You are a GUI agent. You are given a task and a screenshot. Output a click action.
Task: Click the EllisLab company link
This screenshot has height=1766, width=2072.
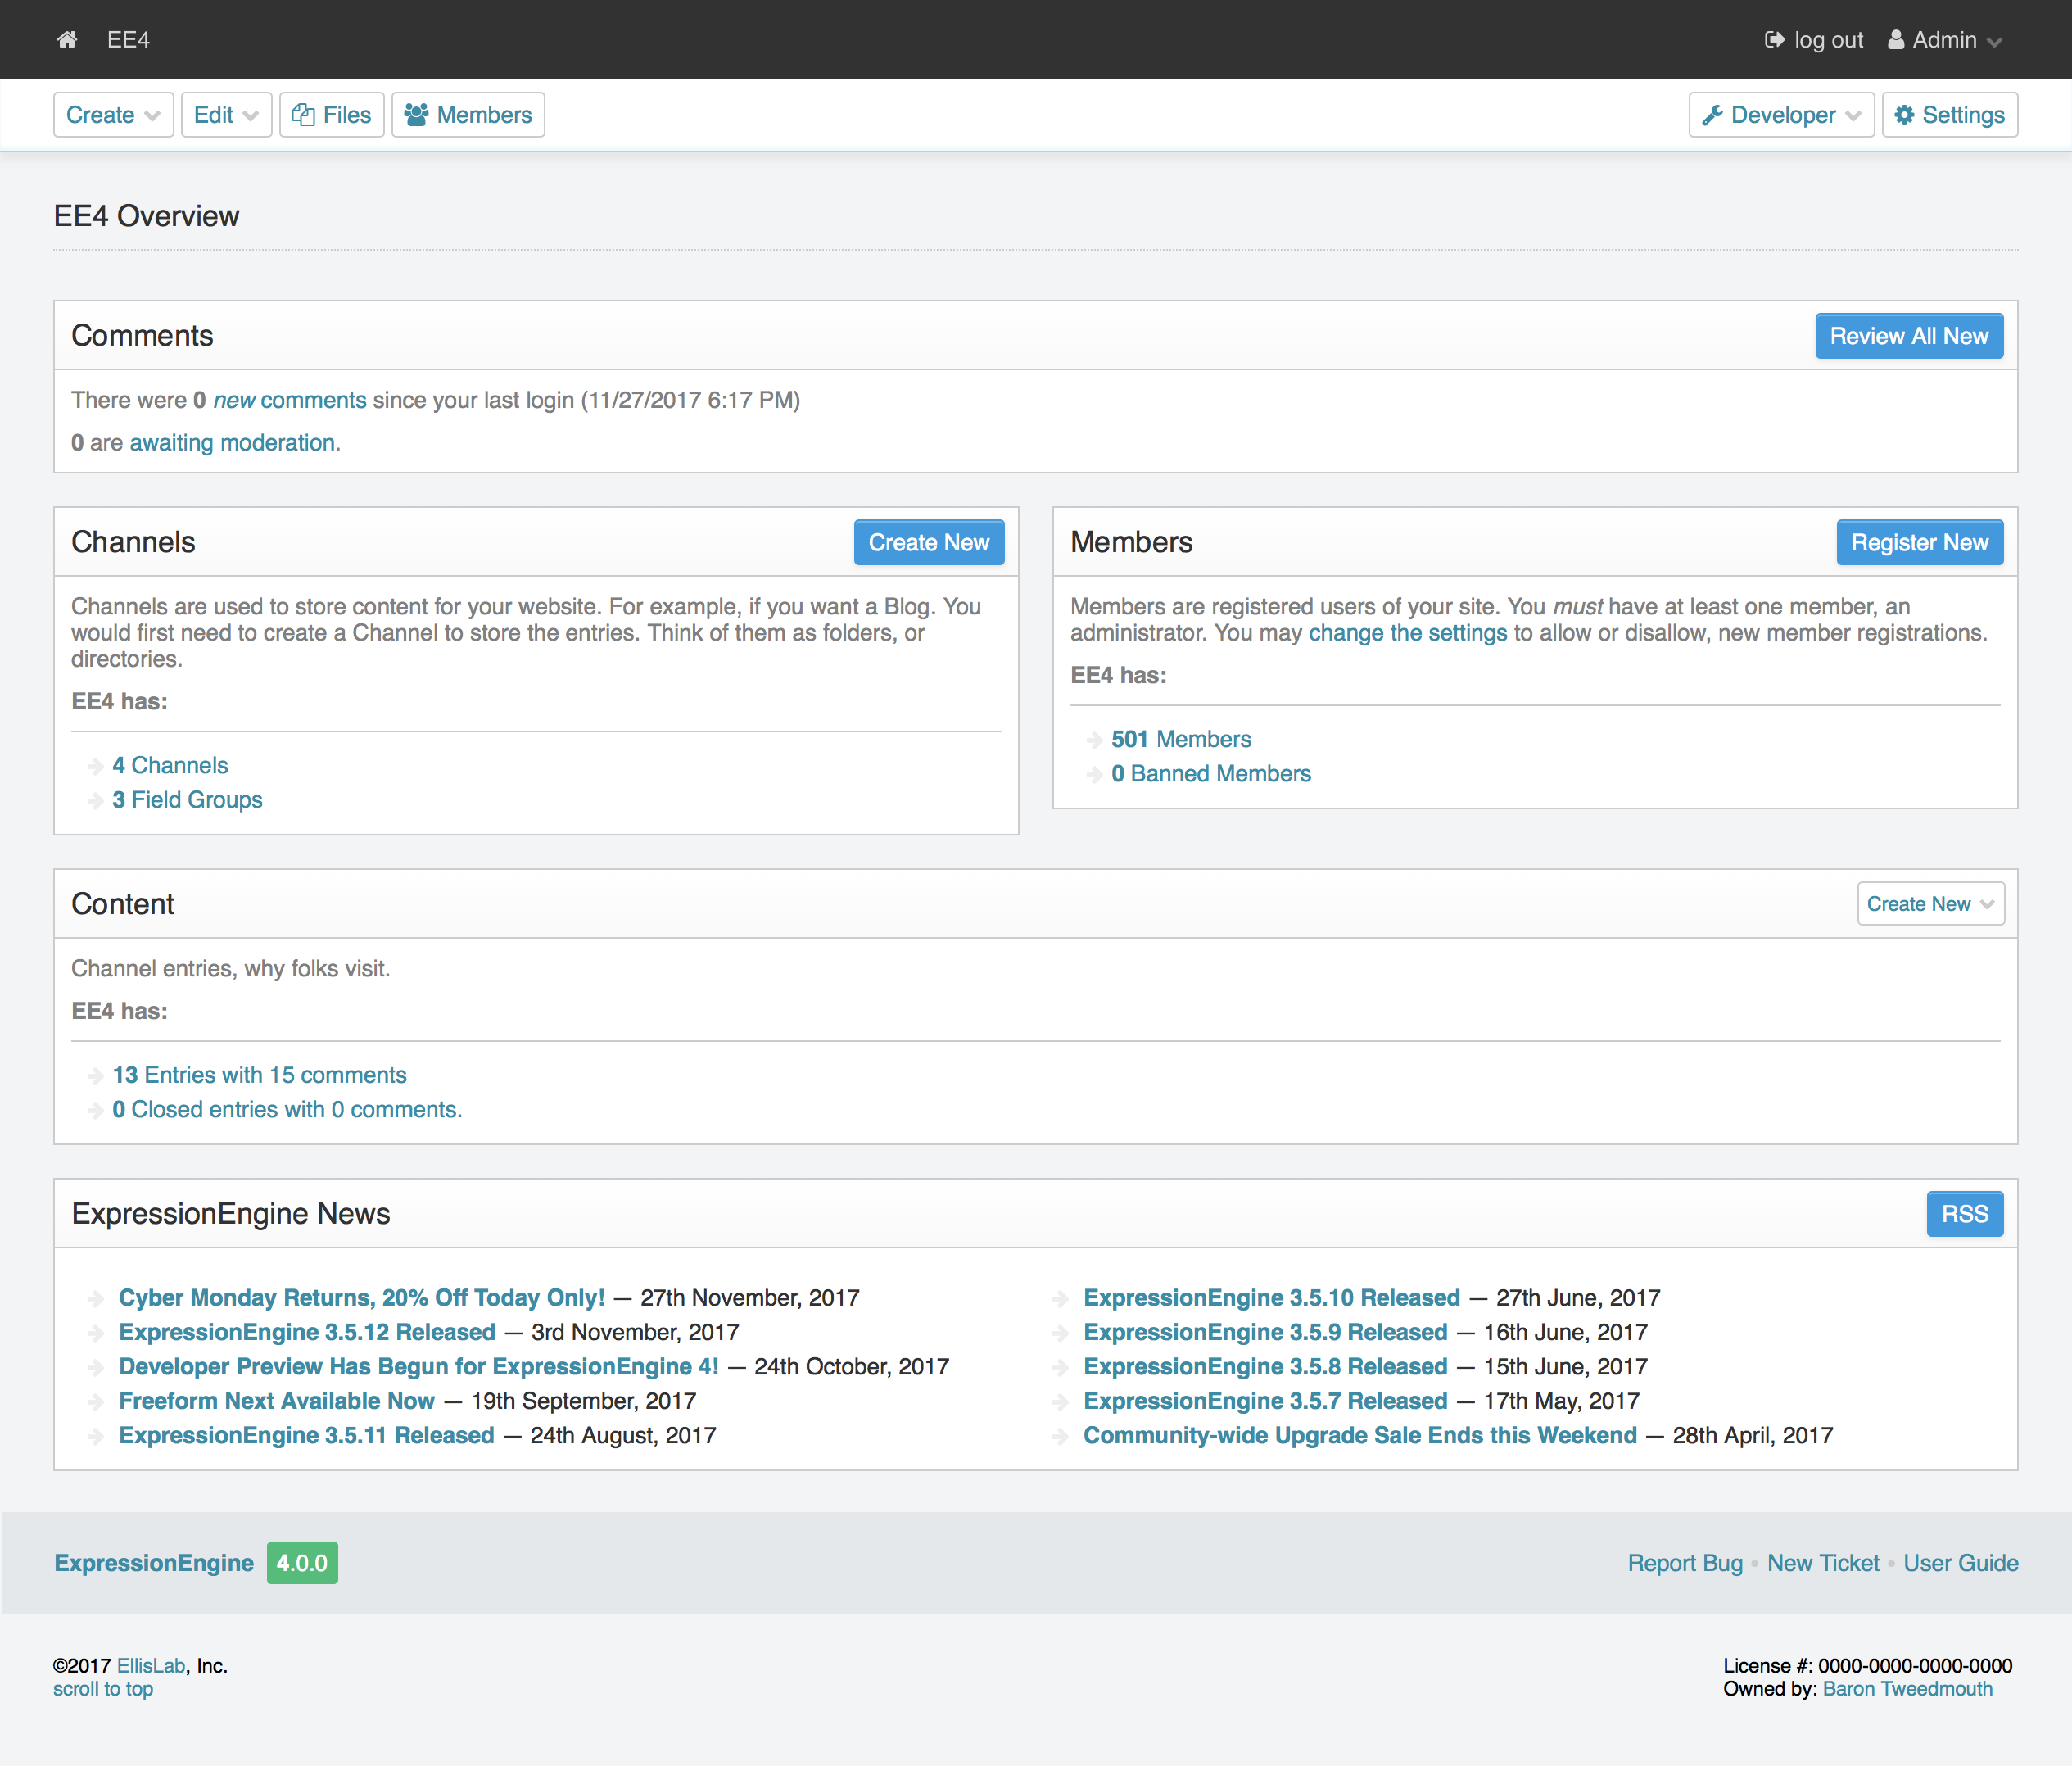coord(151,1666)
